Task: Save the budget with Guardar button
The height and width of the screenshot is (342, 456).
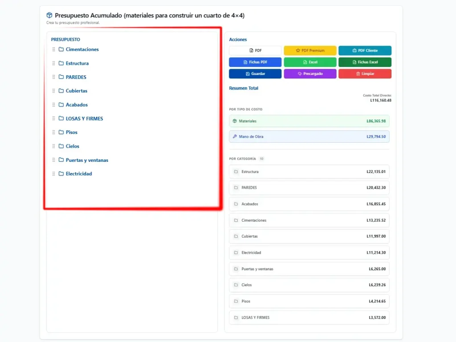Action: [255, 74]
